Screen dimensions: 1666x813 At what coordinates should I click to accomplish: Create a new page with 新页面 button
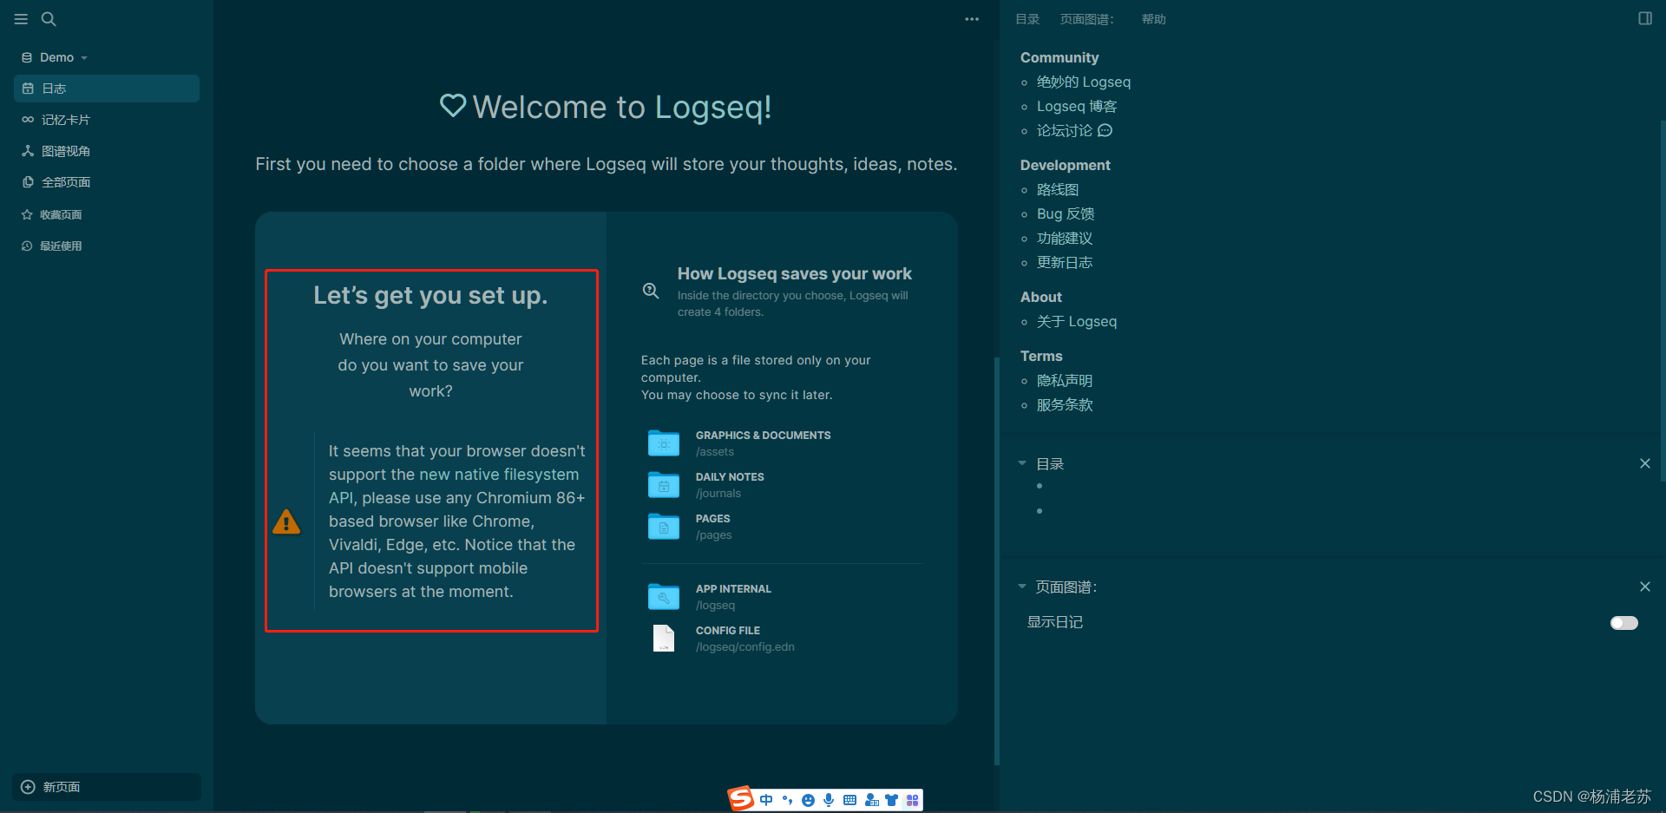[x=107, y=787]
